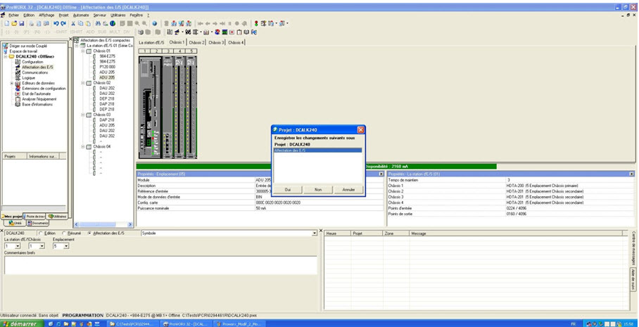Viewport: 639px width, 327px height.
Task: Open the La station d'E/S number dropdown
Action: tap(18, 246)
